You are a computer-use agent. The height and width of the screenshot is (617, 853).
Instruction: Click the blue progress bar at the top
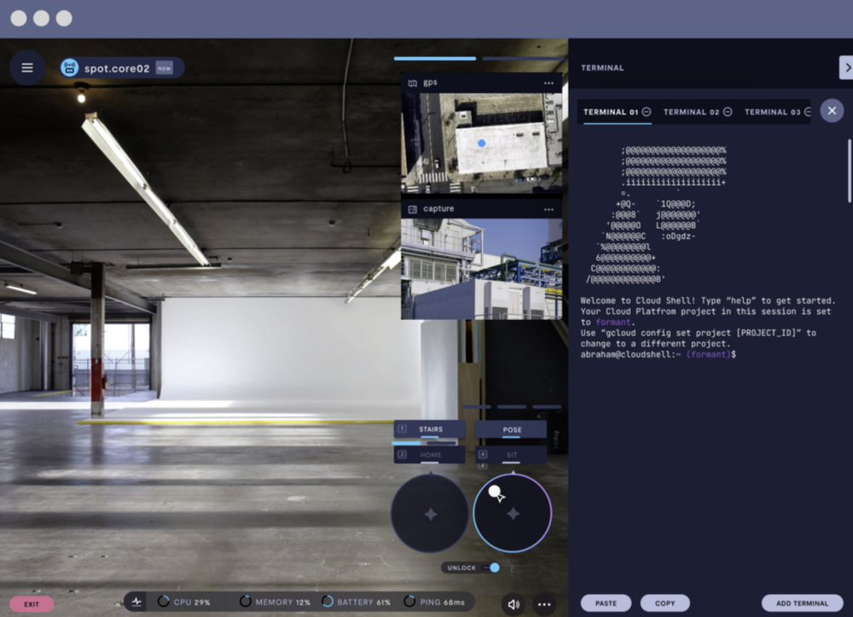(433, 59)
